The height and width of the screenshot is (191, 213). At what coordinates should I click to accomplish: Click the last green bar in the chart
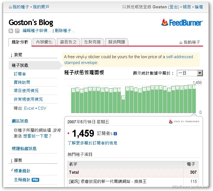pos(194,99)
